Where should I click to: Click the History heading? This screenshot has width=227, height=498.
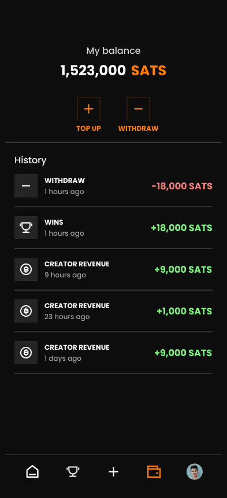tap(31, 160)
